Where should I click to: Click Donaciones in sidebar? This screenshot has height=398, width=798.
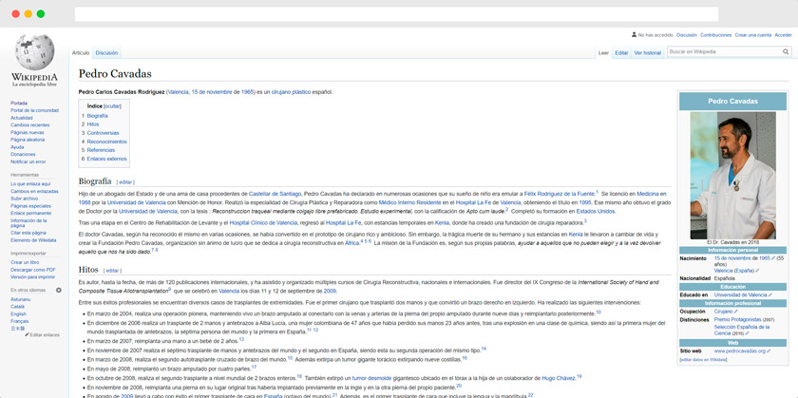[23, 154]
